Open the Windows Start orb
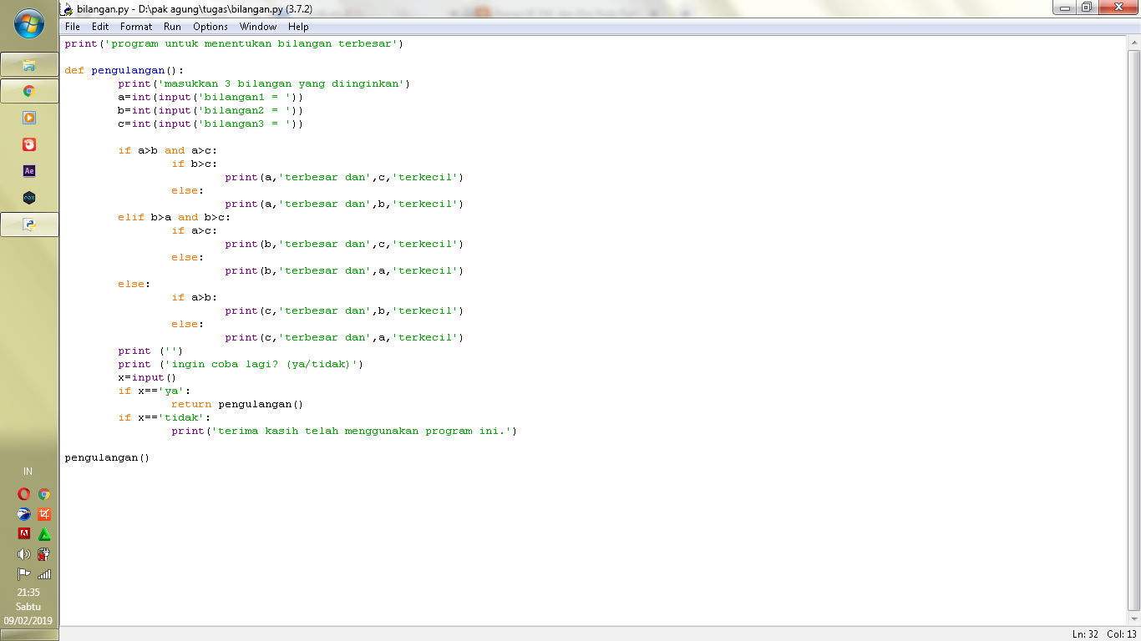The width and height of the screenshot is (1141, 641). tap(29, 23)
